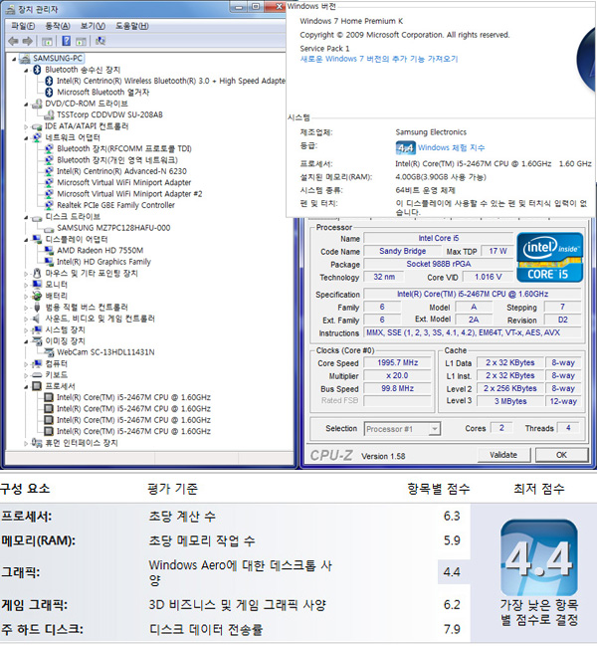
Task: Open the 새로운 Windows 7 버전의 추가 기능 가져오기 link
Action: click(x=379, y=59)
